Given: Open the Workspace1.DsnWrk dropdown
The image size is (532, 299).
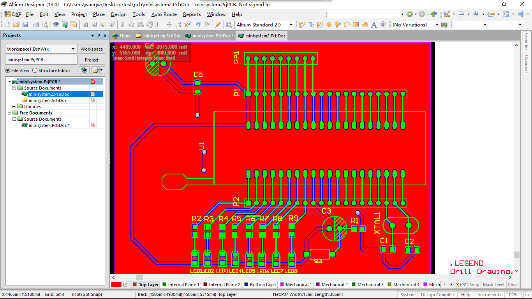Looking at the screenshot, I should (x=73, y=49).
